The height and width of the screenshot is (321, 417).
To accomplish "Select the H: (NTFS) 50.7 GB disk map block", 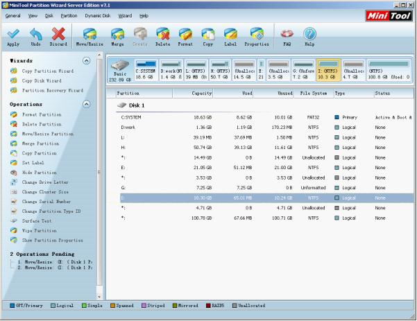I will click(220, 70).
